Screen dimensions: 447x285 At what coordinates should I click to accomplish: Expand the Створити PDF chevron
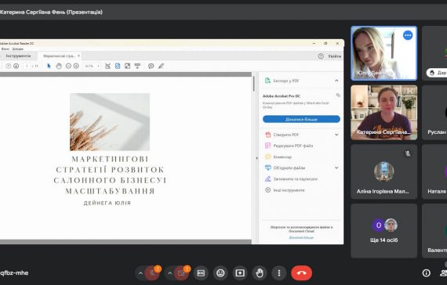pyautogui.click(x=336, y=135)
